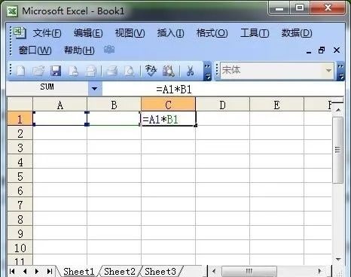
Task: Click the Print icon in the toolbar
Action: pyautogui.click(x=111, y=71)
